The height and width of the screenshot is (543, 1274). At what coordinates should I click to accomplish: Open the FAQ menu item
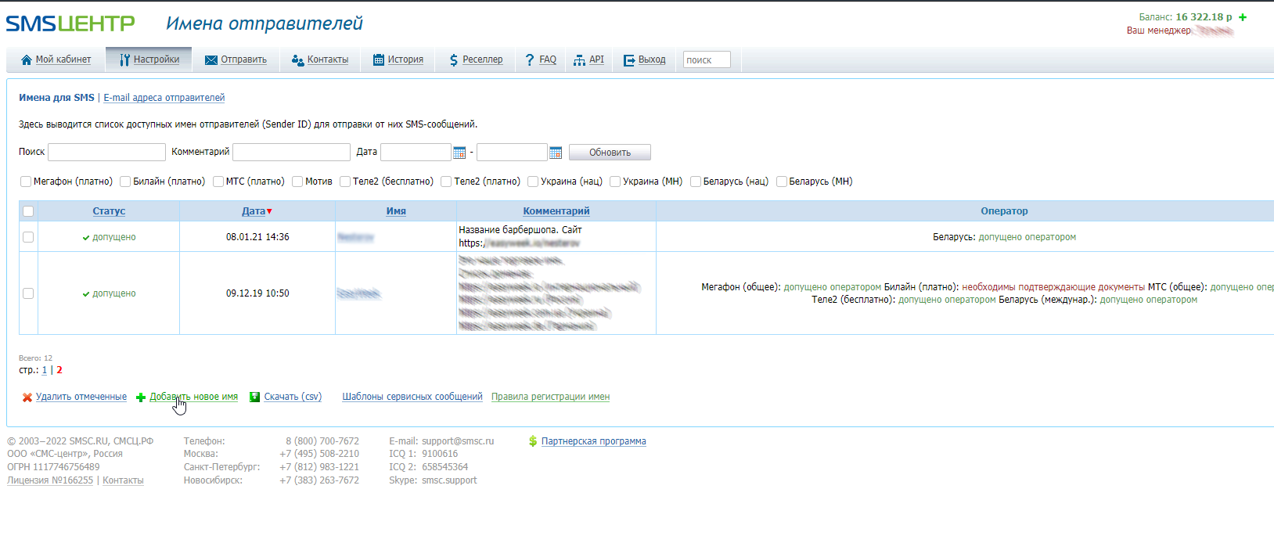[x=548, y=60]
